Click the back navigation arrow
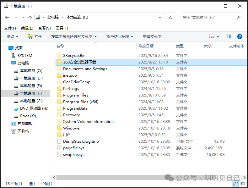This screenshot has height=188, width=248. coord(7,18)
